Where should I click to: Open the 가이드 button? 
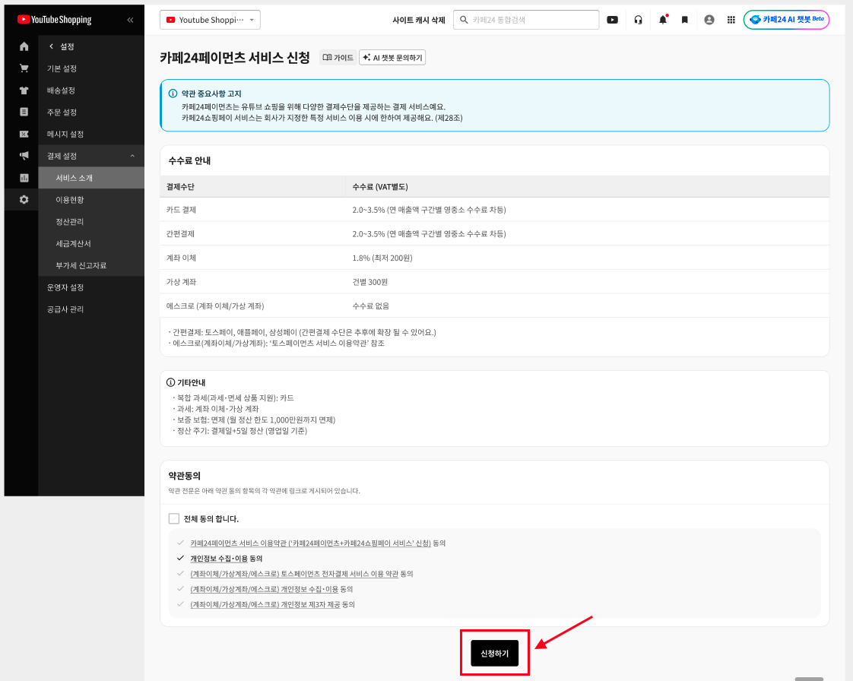pyautogui.click(x=338, y=58)
